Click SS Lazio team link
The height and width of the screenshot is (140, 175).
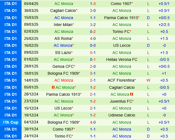click(x=64, y=53)
